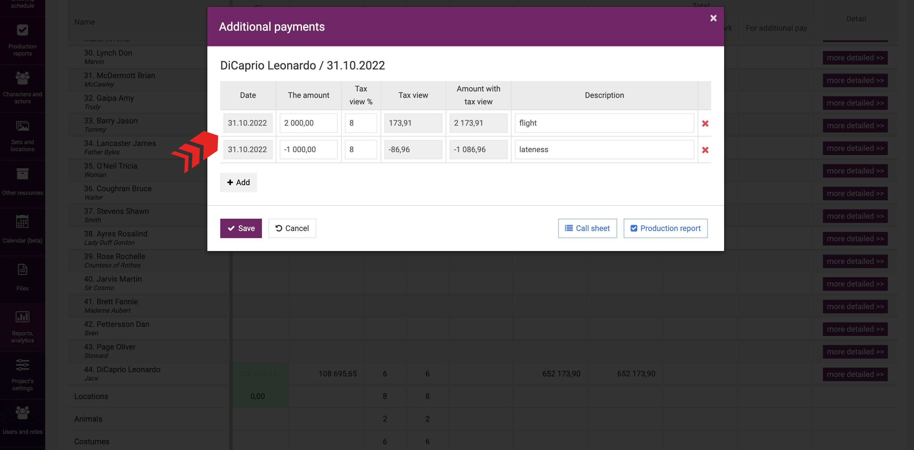Click The amount column header
The height and width of the screenshot is (450, 914).
click(308, 95)
